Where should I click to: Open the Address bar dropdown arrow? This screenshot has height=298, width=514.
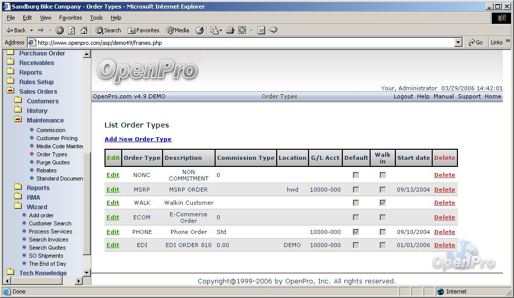458,43
